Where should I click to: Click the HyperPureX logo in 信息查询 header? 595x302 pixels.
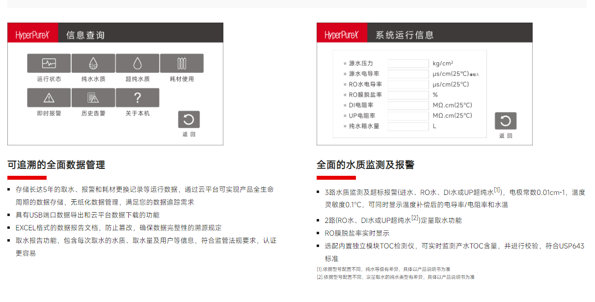pyautogui.click(x=33, y=35)
